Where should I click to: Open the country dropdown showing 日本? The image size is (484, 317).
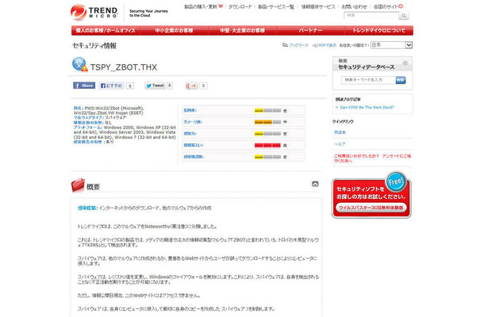(x=391, y=45)
